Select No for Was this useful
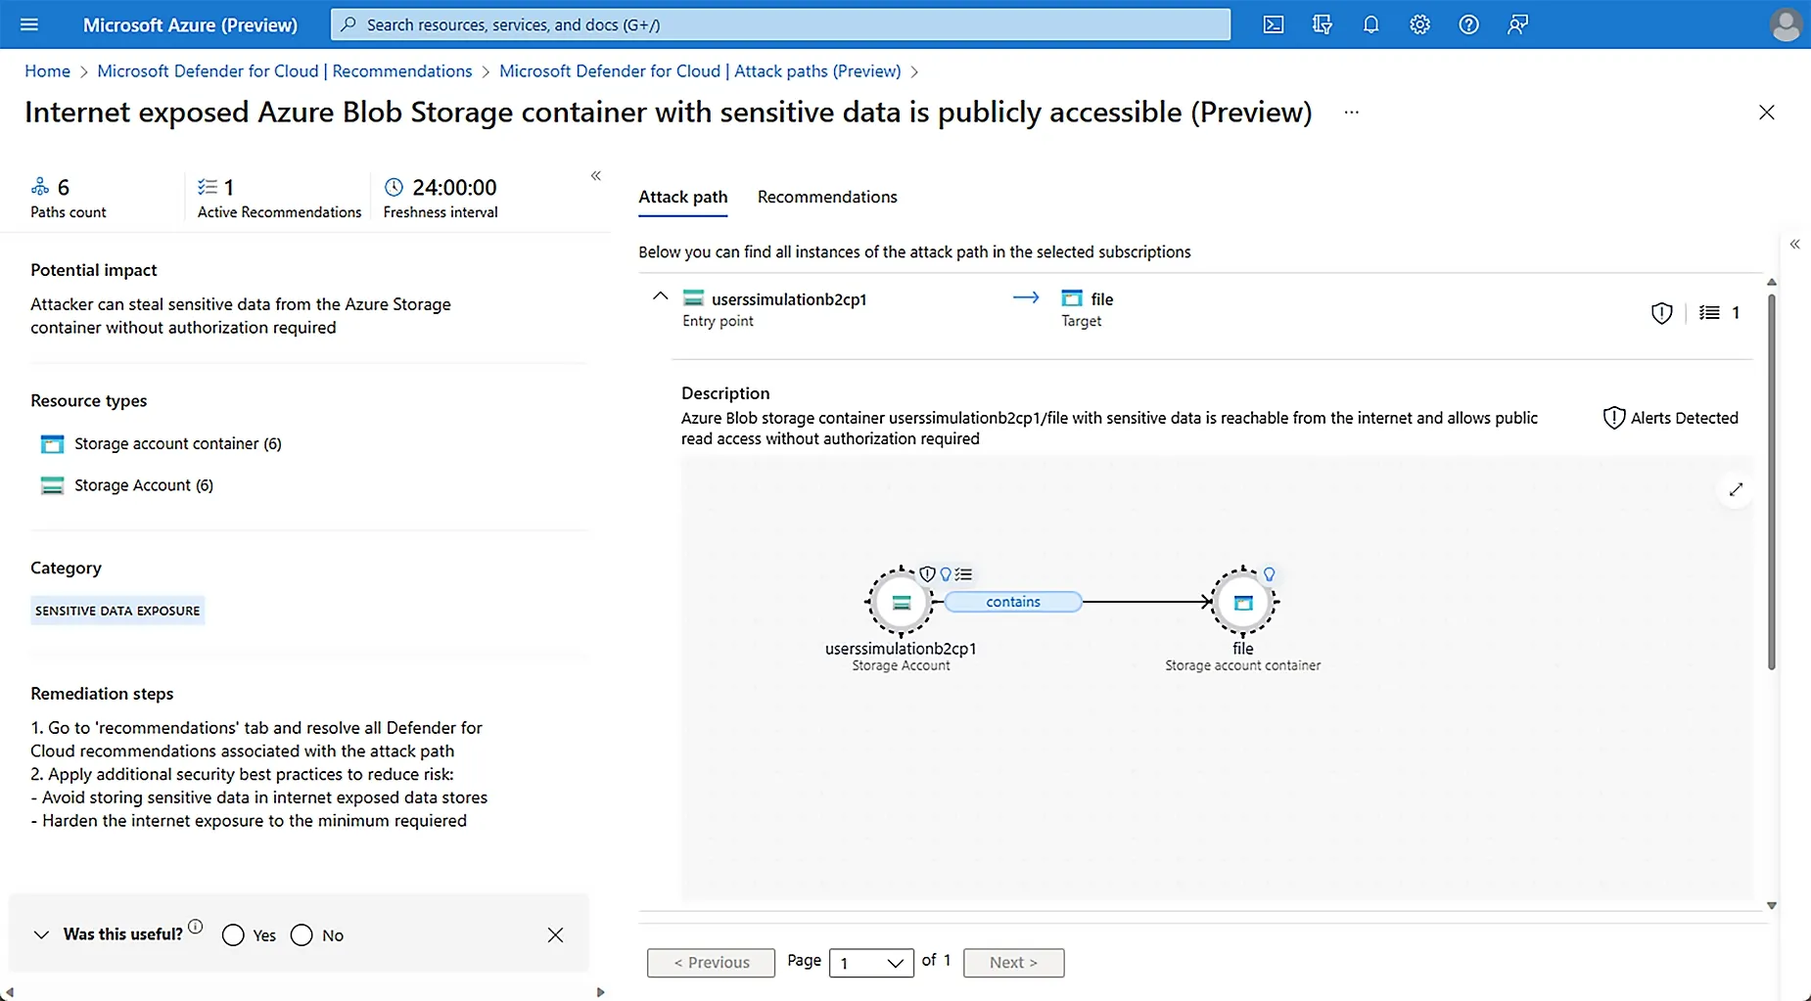1811x1001 pixels. 302,935
